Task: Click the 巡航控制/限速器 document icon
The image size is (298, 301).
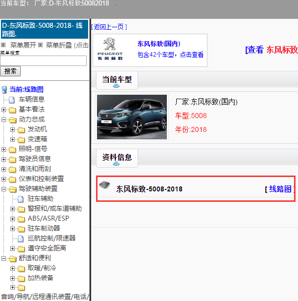Action: [21, 239]
